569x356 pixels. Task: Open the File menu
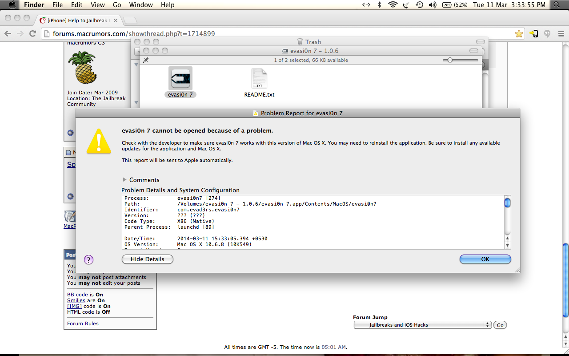pos(57,5)
